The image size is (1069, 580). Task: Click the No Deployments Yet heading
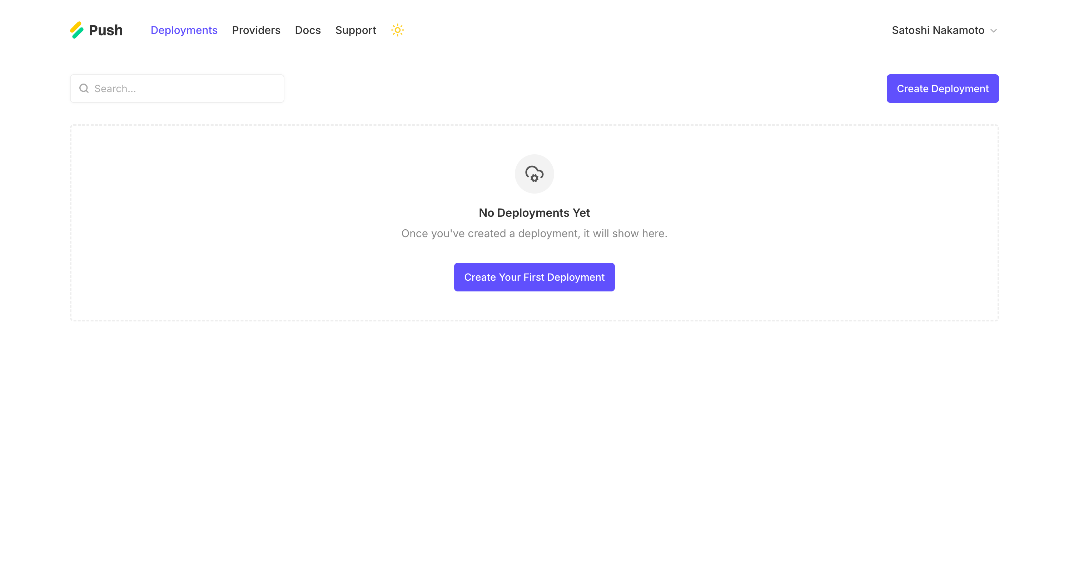click(534, 213)
